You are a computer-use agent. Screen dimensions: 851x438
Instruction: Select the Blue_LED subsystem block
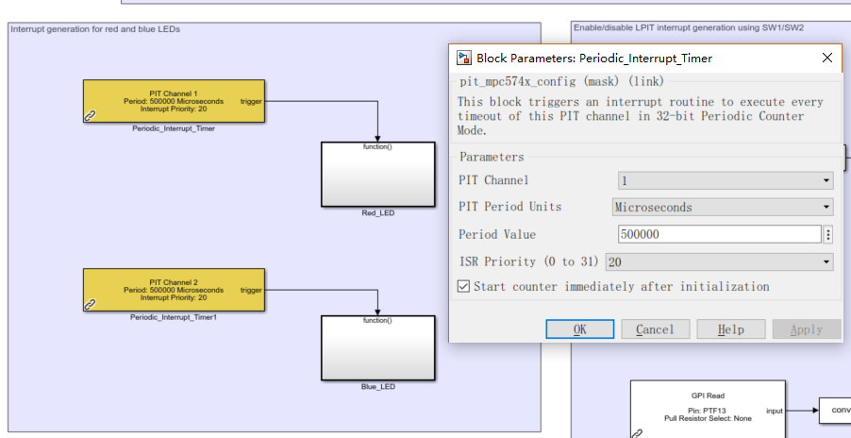click(x=377, y=348)
